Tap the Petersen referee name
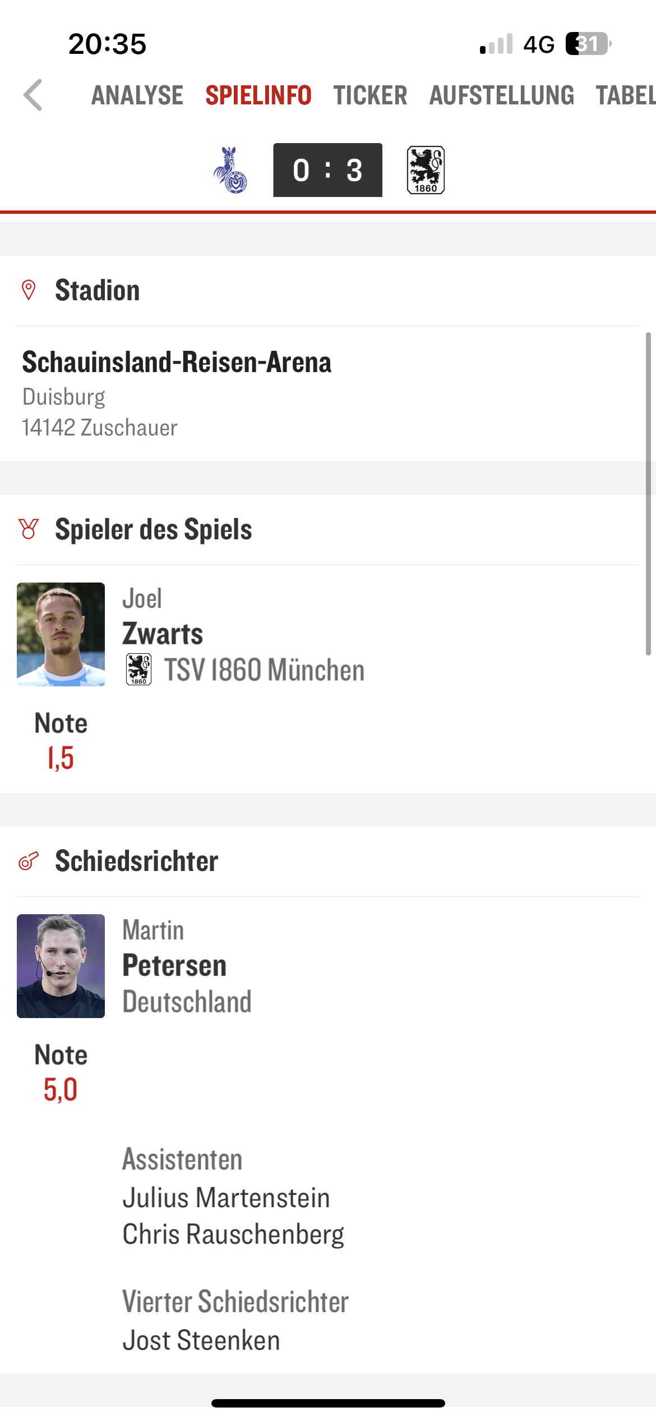 174,965
